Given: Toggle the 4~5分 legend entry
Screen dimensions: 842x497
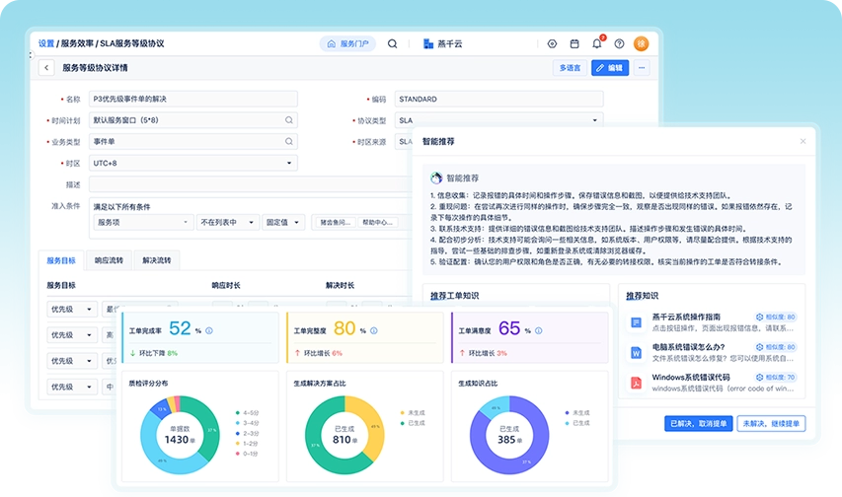Looking at the screenshot, I should click(248, 413).
